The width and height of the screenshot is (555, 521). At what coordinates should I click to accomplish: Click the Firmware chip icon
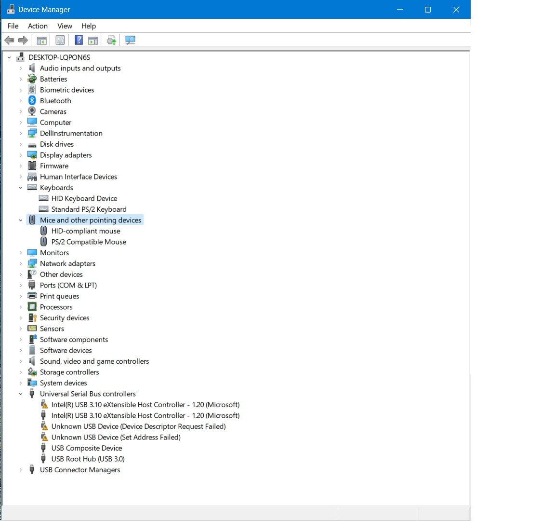pyautogui.click(x=32, y=166)
